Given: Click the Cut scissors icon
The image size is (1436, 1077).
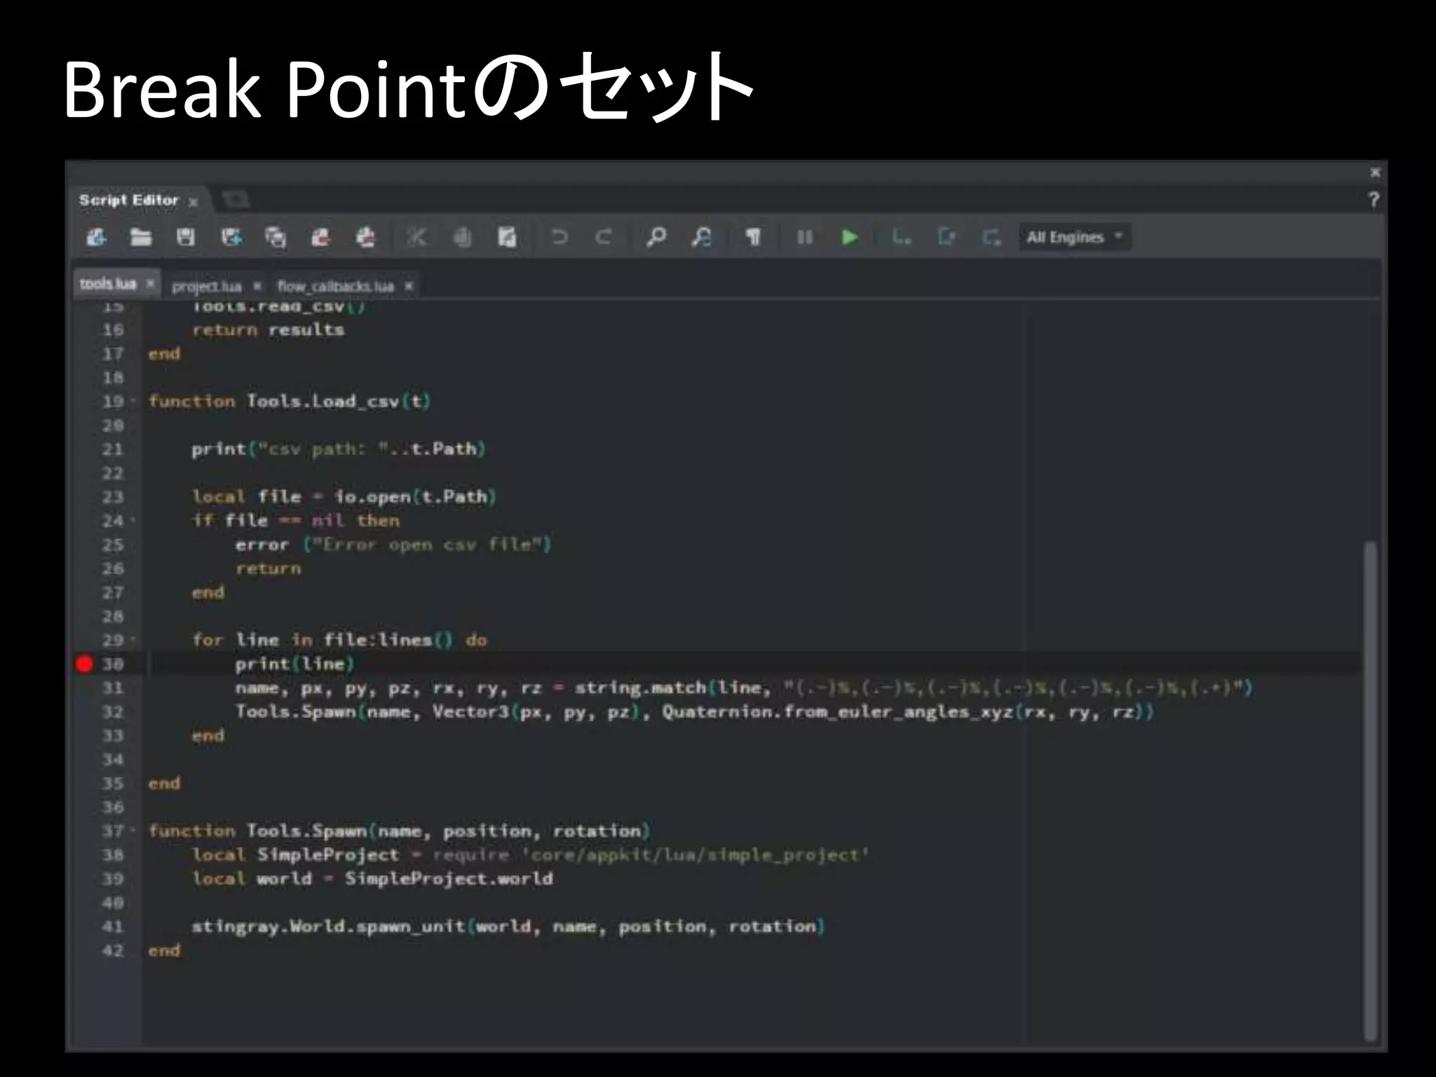Looking at the screenshot, I should [416, 237].
